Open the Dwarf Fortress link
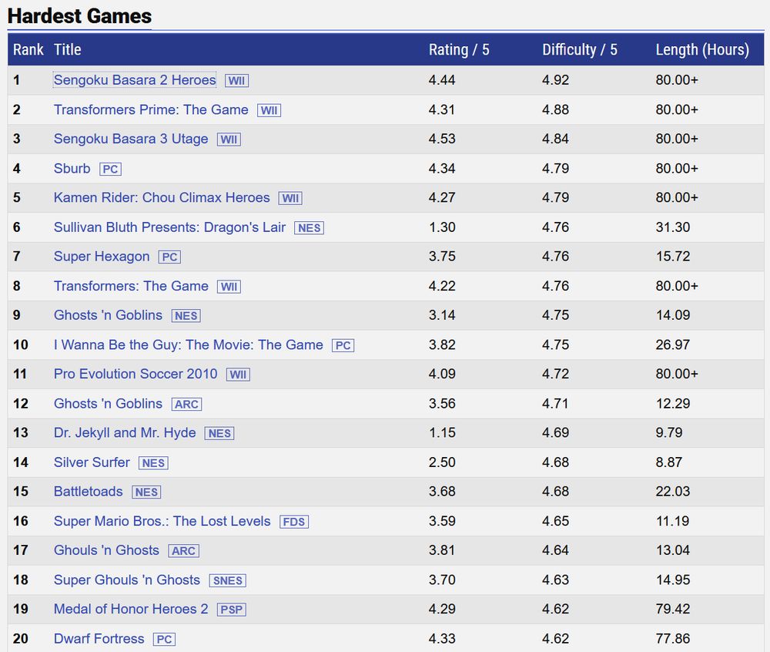 99,639
